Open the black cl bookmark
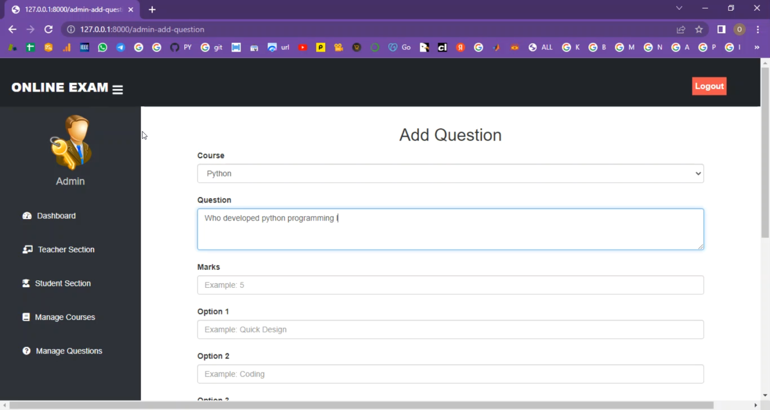The width and height of the screenshot is (770, 410). 442,47
